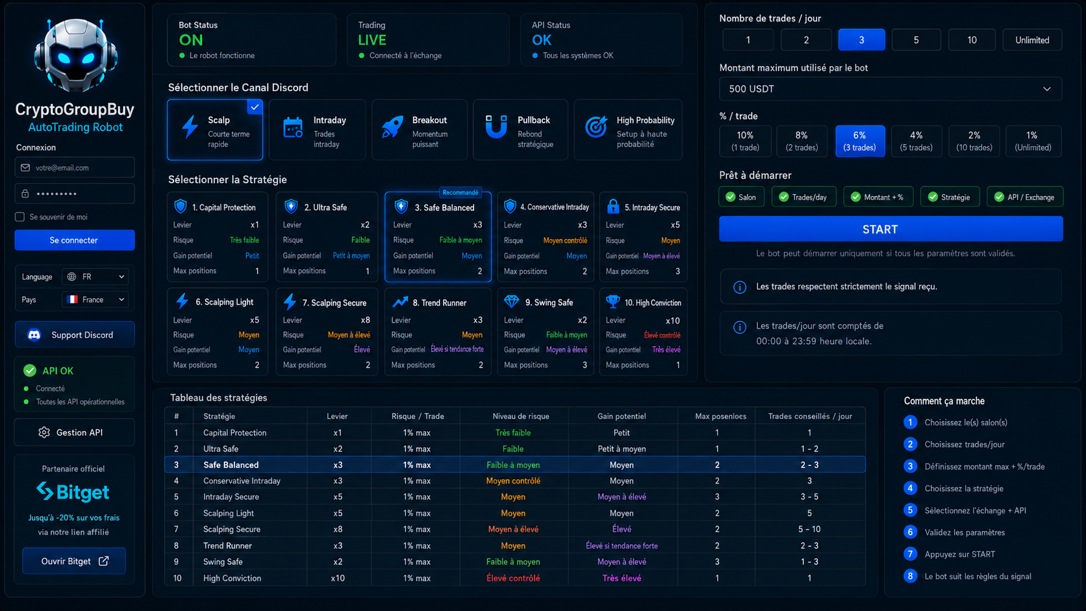This screenshot has width=1086, height=611.
Task: Click the START button
Action: (x=890, y=229)
